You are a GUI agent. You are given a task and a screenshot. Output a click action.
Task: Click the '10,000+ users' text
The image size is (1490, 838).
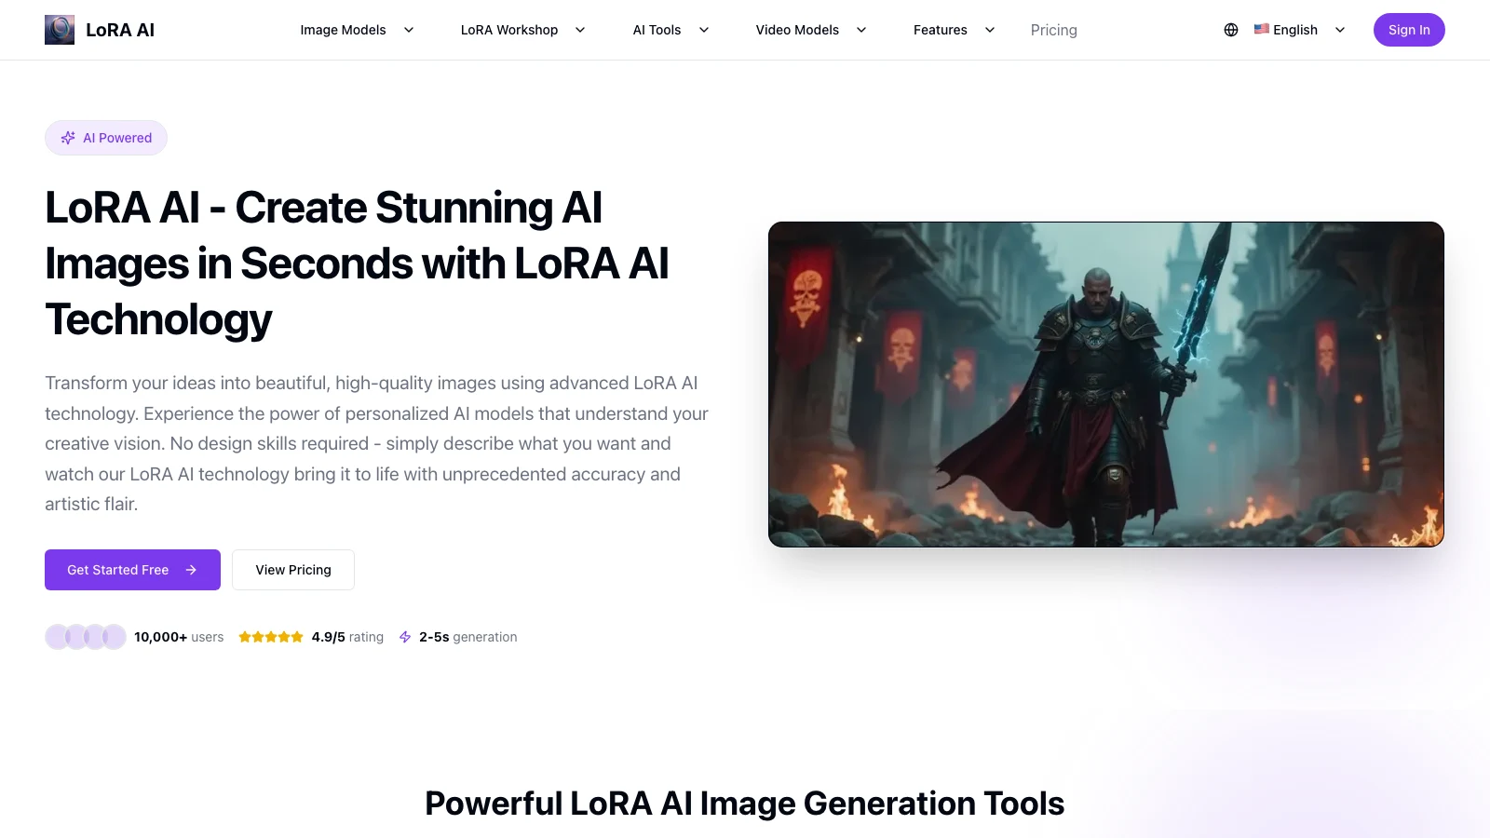[179, 637]
